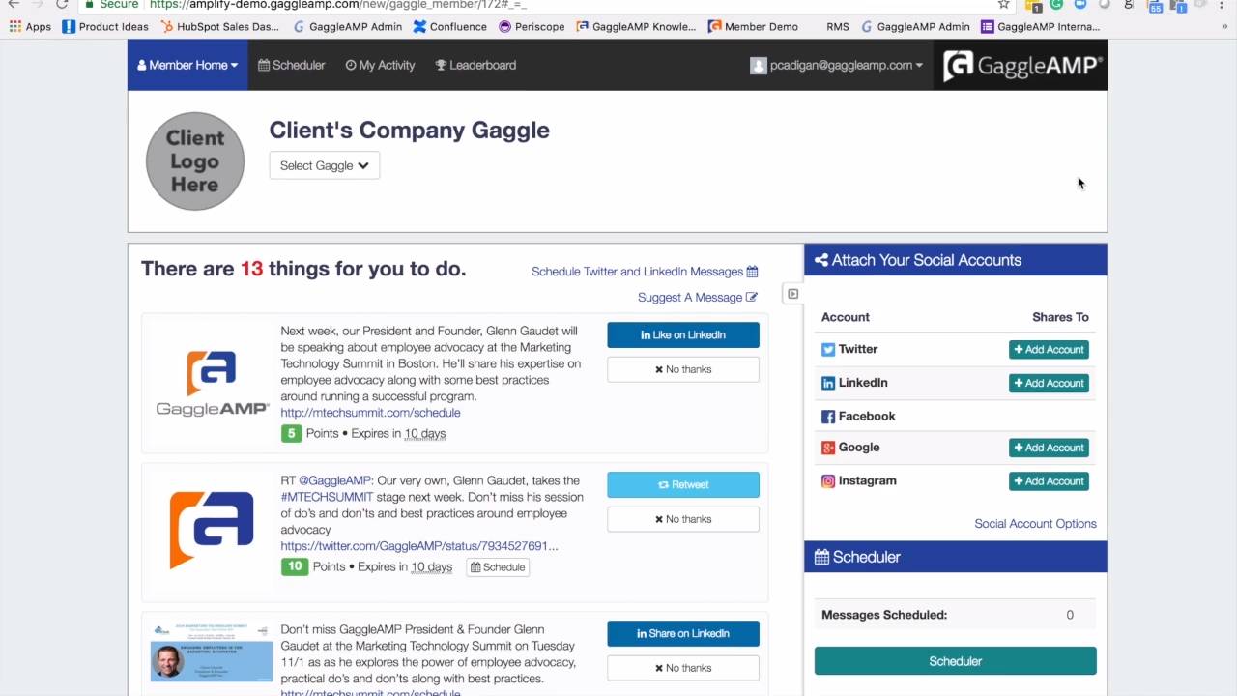Open Schedule Twitter and LinkedIn Messages link
This screenshot has width=1237, height=696.
[645, 272]
